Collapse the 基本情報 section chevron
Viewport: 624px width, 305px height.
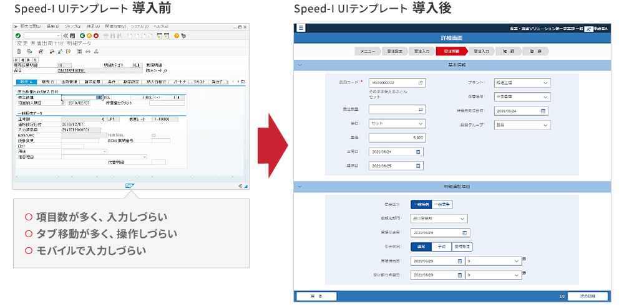coord(300,65)
